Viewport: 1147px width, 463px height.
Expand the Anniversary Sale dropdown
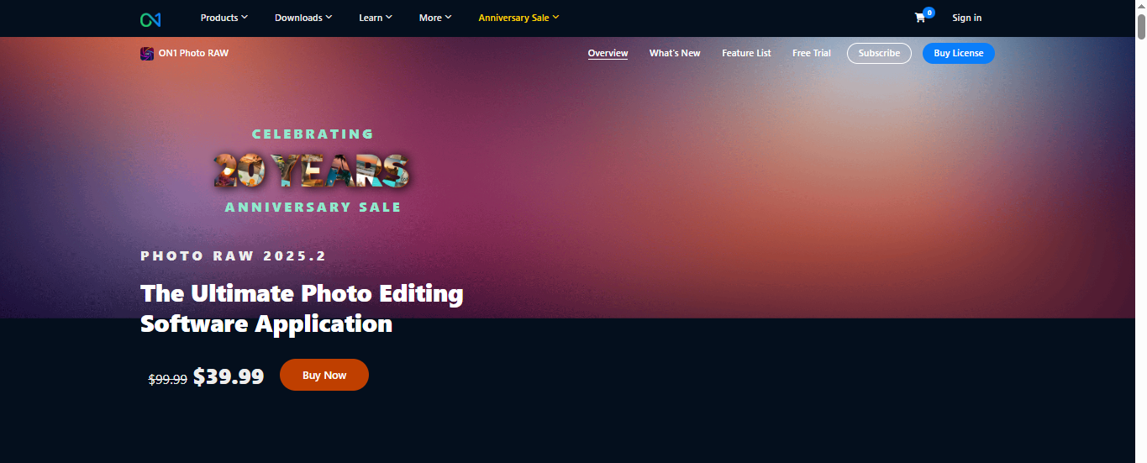pos(518,18)
